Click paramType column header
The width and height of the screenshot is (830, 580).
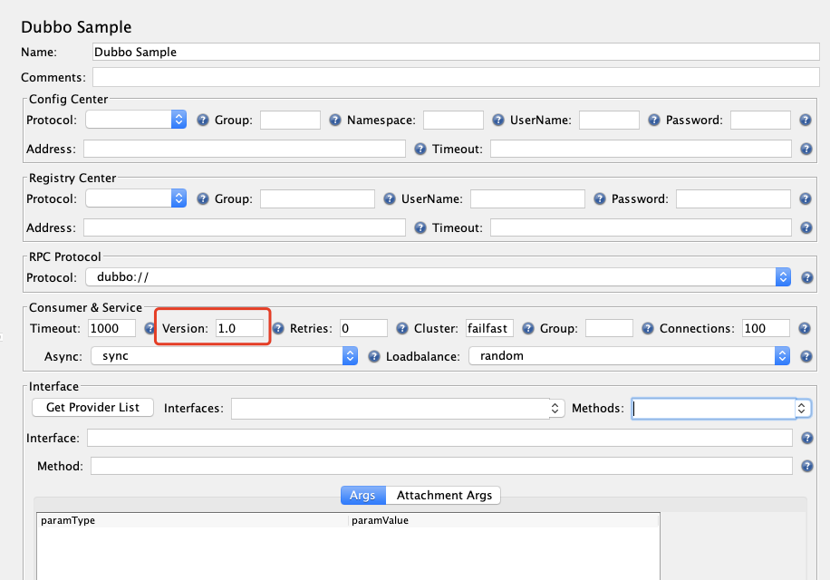pos(193,520)
